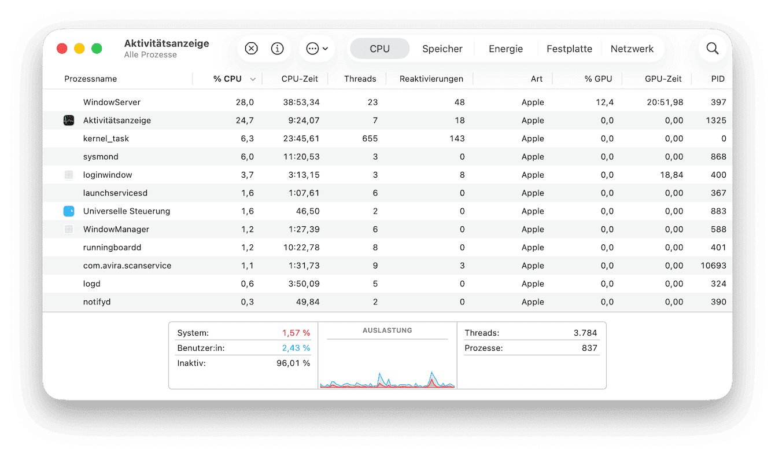Open process info with the i icon

[x=278, y=49]
